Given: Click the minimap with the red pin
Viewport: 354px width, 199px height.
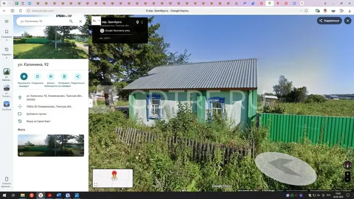Looking at the screenshot, I should [113, 178].
